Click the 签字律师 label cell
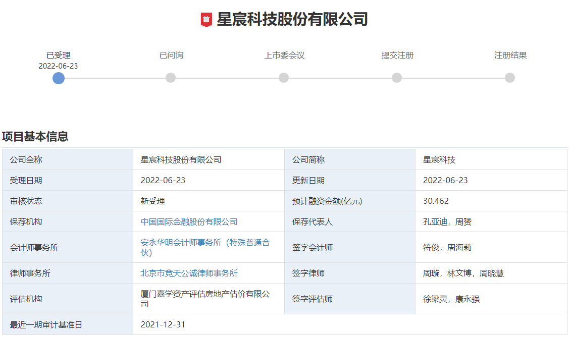 tap(349, 273)
